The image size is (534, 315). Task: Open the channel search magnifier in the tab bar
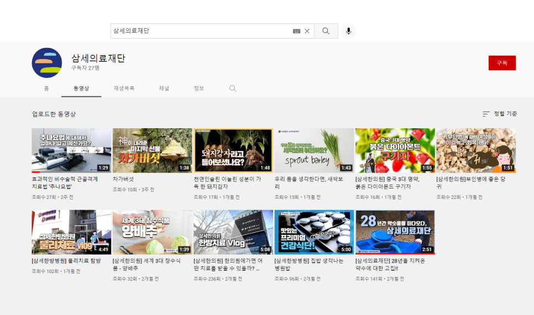pos(233,88)
